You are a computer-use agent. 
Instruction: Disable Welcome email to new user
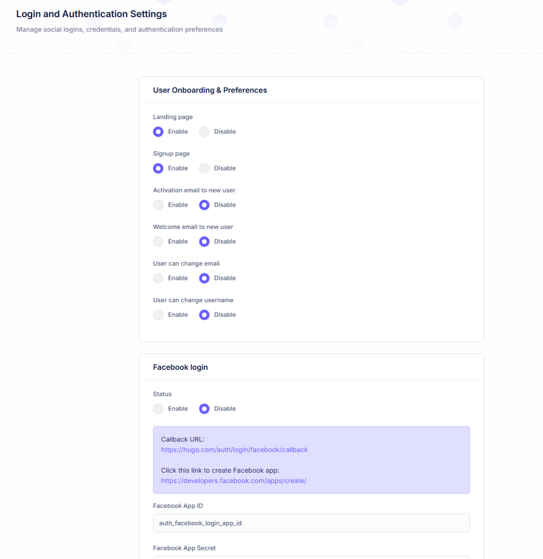204,241
